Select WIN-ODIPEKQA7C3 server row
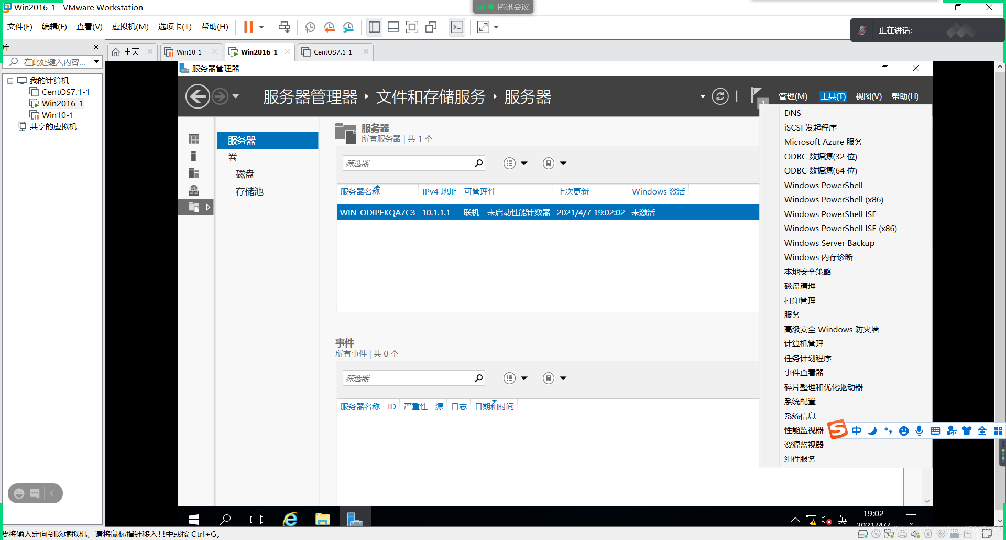 pos(547,212)
